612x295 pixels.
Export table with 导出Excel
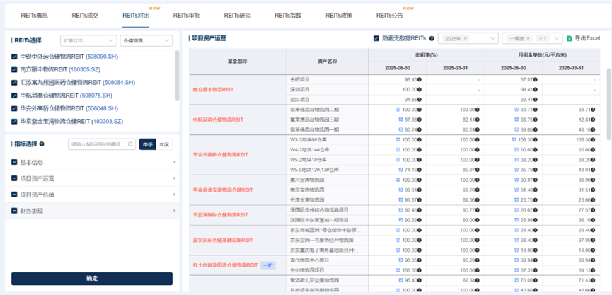pyautogui.click(x=583, y=38)
